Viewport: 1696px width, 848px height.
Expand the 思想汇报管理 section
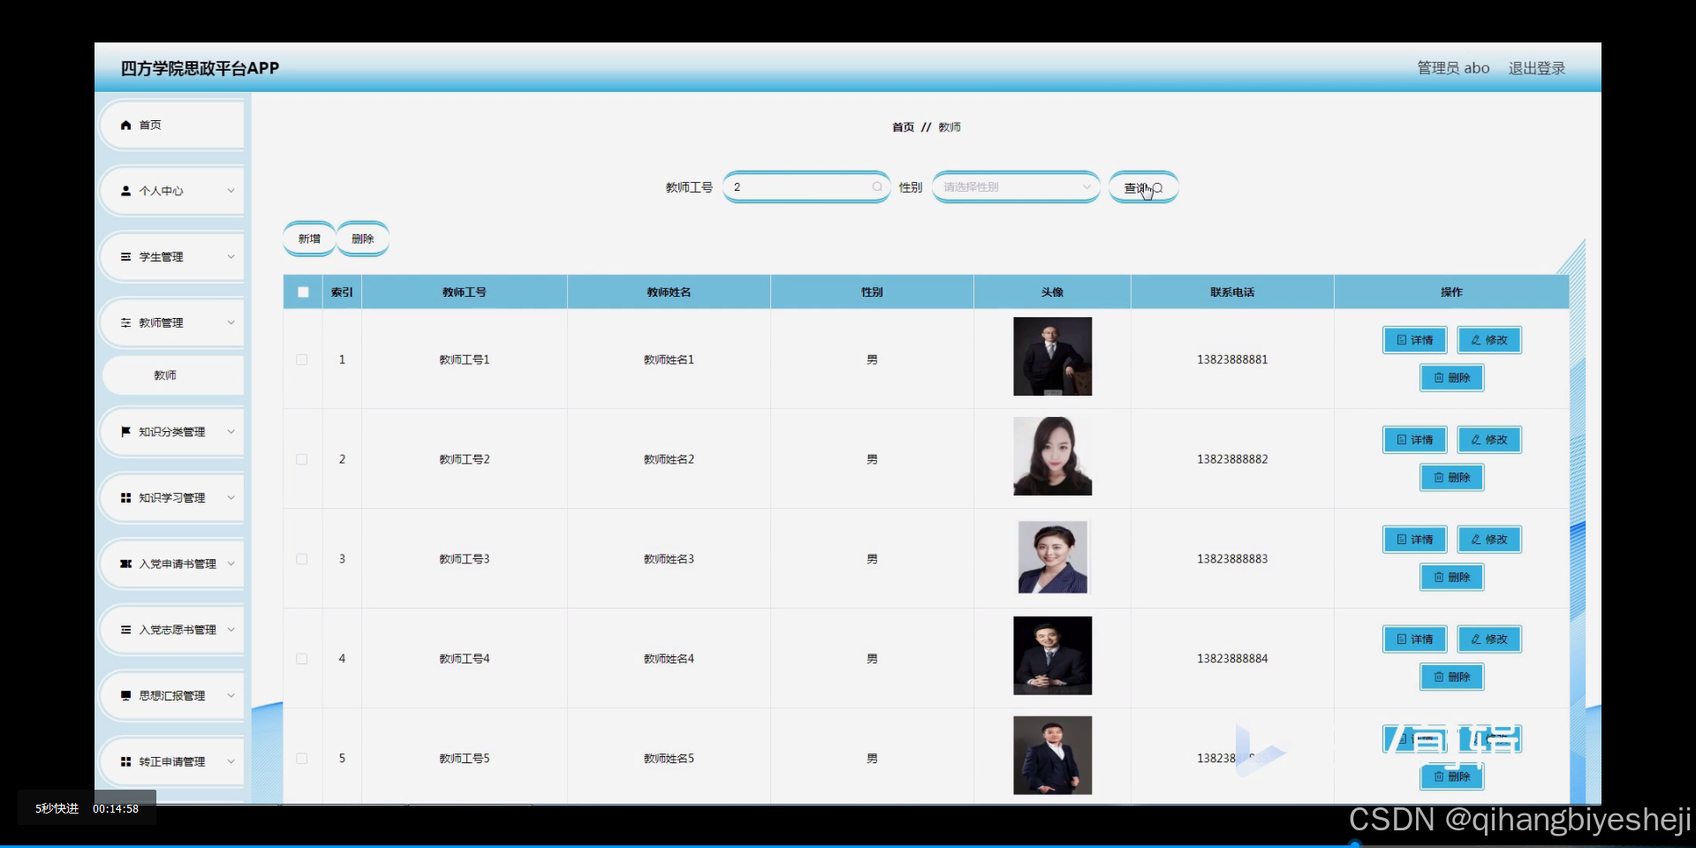pos(170,695)
